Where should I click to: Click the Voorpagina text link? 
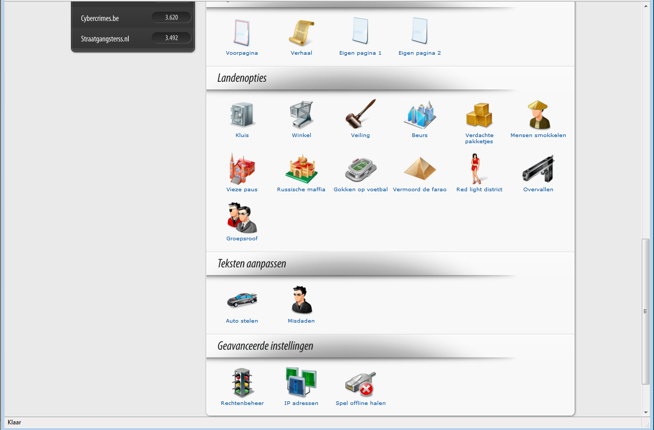coord(242,53)
